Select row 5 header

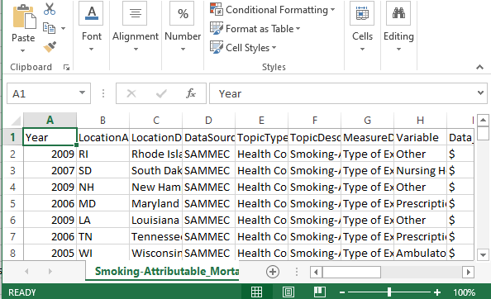tap(13, 204)
